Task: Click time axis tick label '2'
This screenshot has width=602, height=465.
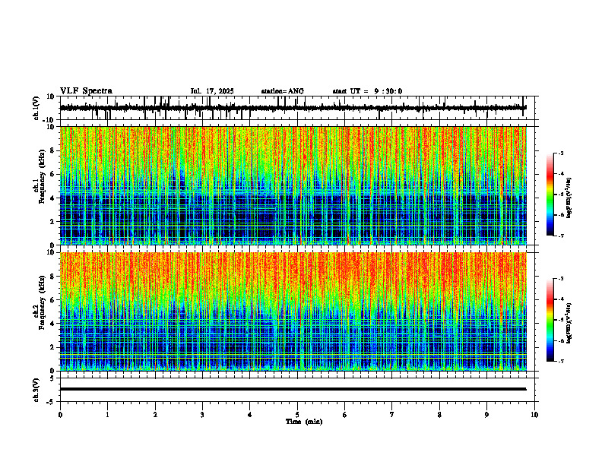Action: 155,415
